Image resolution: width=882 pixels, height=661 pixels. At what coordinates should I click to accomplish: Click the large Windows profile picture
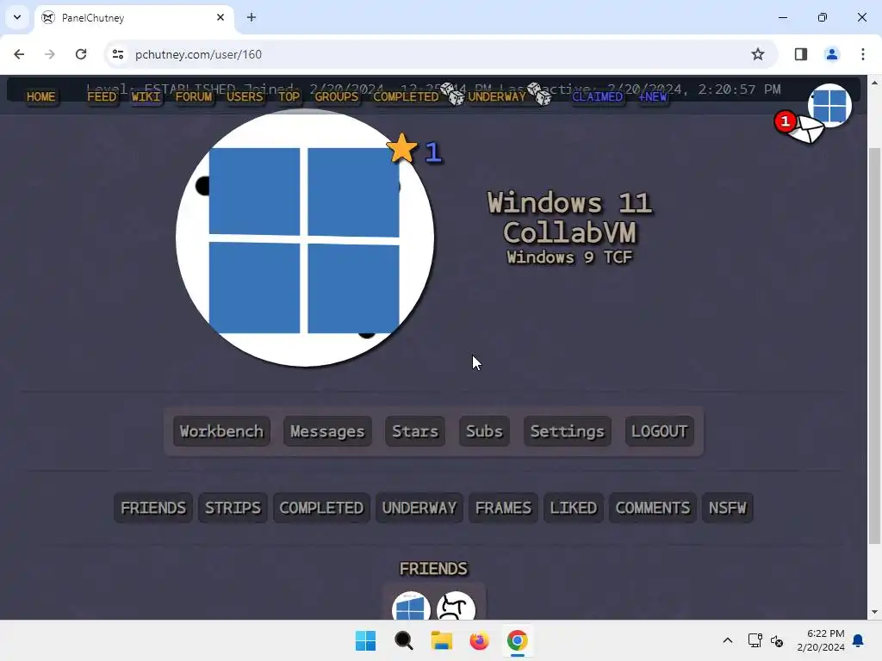[x=304, y=238]
